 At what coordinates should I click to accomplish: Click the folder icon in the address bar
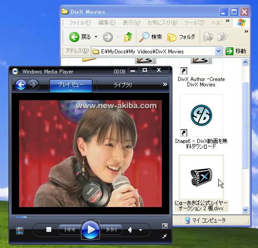96,52
